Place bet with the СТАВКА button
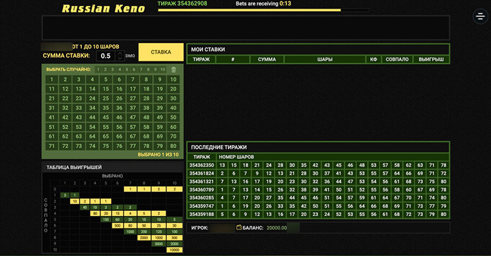 161,52
